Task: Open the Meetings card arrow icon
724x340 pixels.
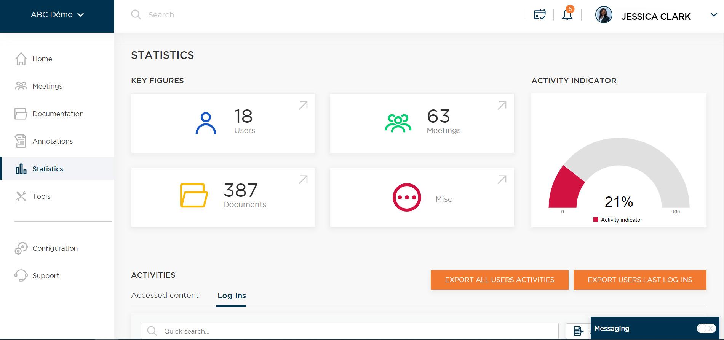Action: [x=502, y=105]
